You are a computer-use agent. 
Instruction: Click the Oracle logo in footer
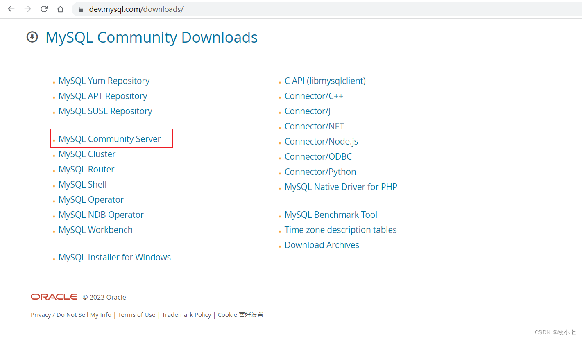pos(54,297)
